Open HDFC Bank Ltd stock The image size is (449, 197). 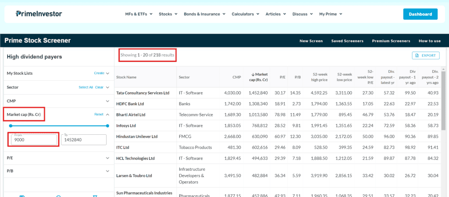(x=130, y=104)
